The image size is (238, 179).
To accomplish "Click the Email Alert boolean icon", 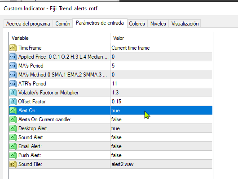I will tap(13, 146).
